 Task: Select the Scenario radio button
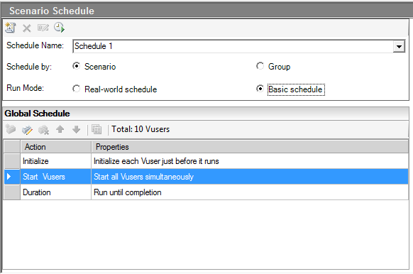[76, 66]
